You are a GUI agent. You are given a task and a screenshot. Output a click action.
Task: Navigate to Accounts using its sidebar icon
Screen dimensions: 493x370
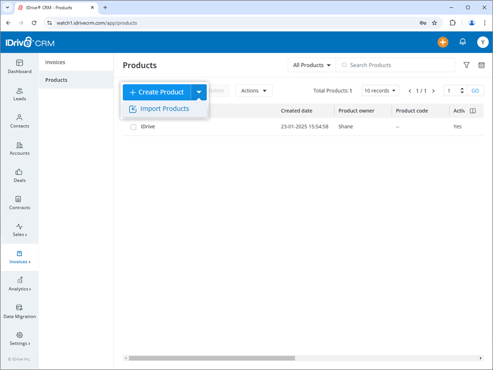click(19, 149)
